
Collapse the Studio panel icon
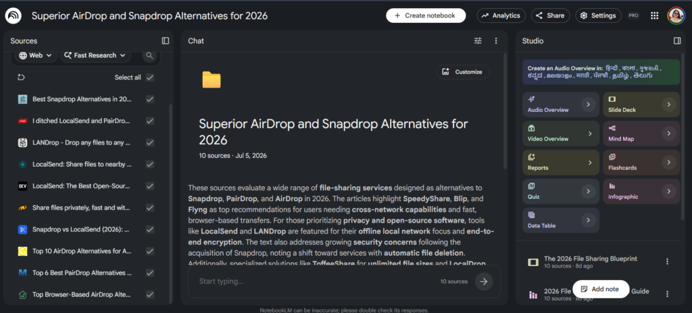click(x=677, y=40)
